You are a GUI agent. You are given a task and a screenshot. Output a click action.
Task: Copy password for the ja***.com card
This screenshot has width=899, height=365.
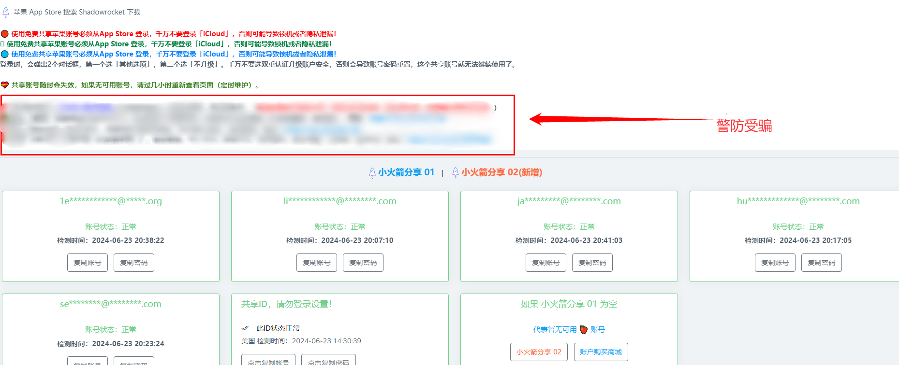tap(592, 263)
